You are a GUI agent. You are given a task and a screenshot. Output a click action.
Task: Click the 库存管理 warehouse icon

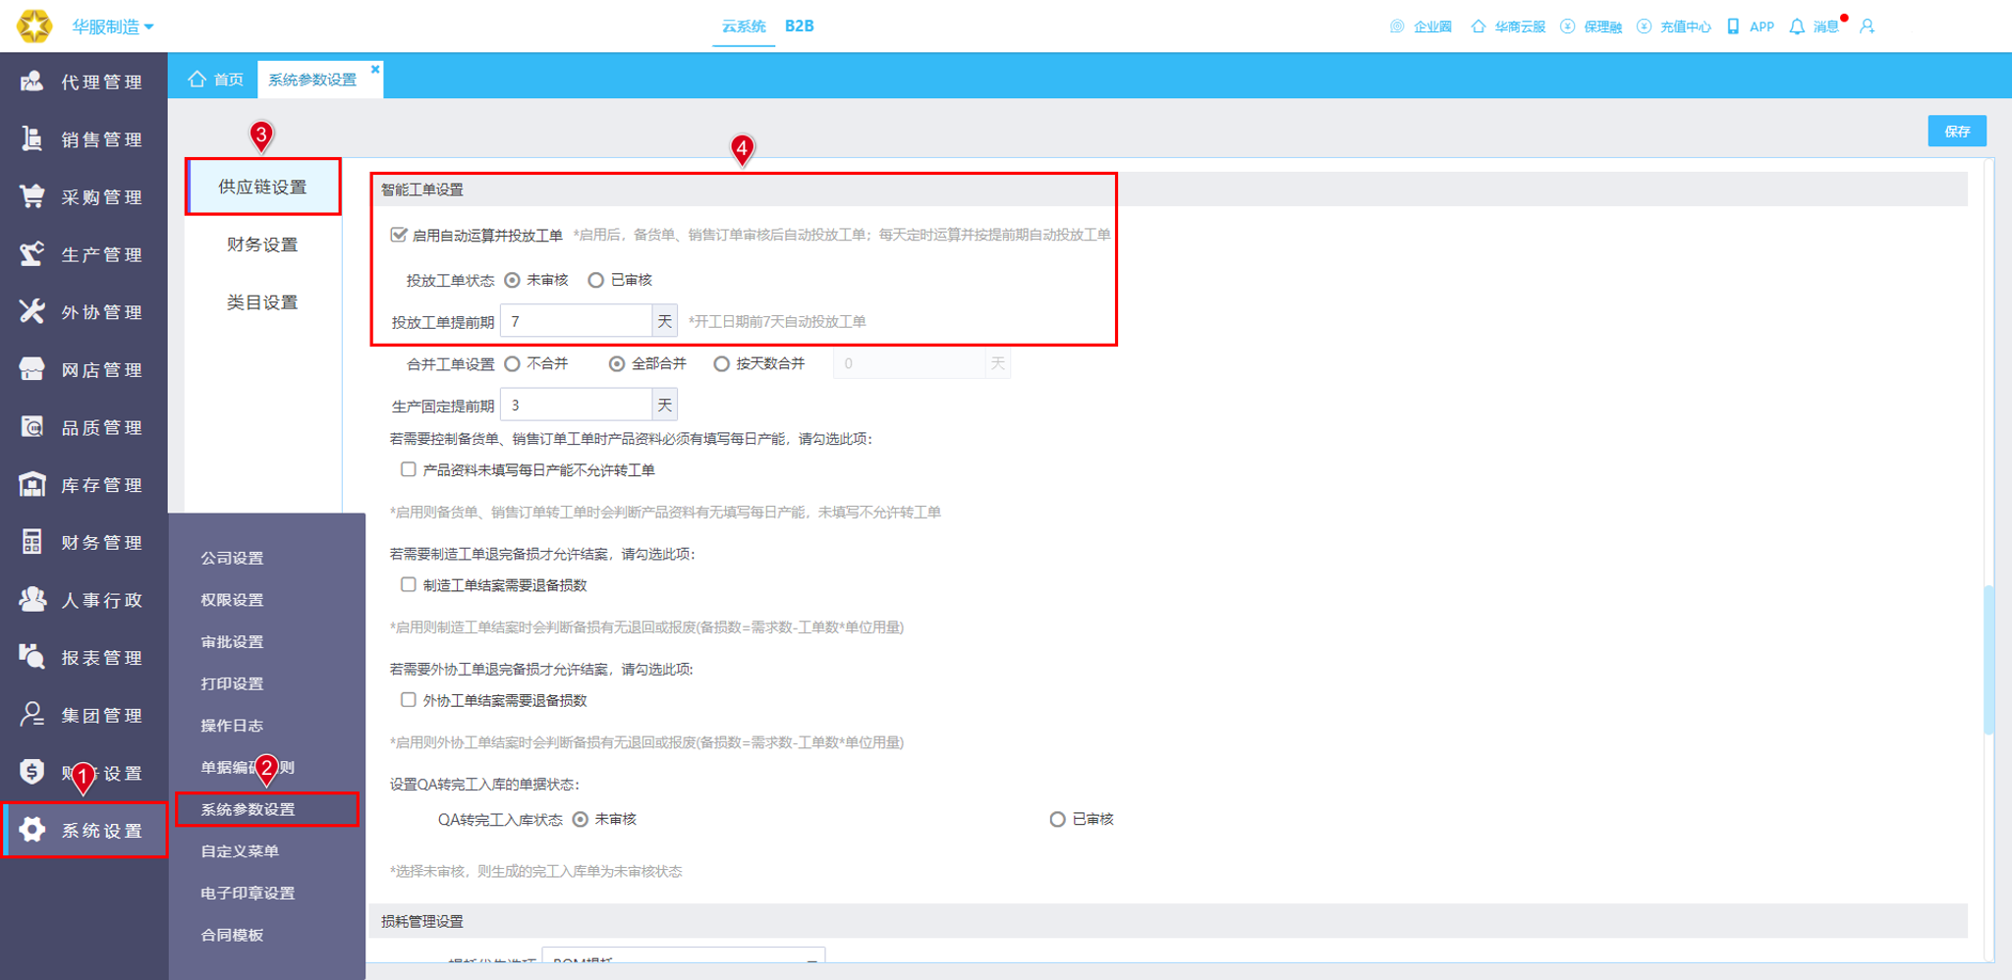coord(31,484)
